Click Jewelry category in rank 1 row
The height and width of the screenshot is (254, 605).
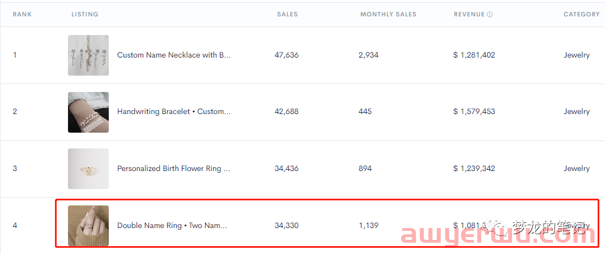(577, 55)
